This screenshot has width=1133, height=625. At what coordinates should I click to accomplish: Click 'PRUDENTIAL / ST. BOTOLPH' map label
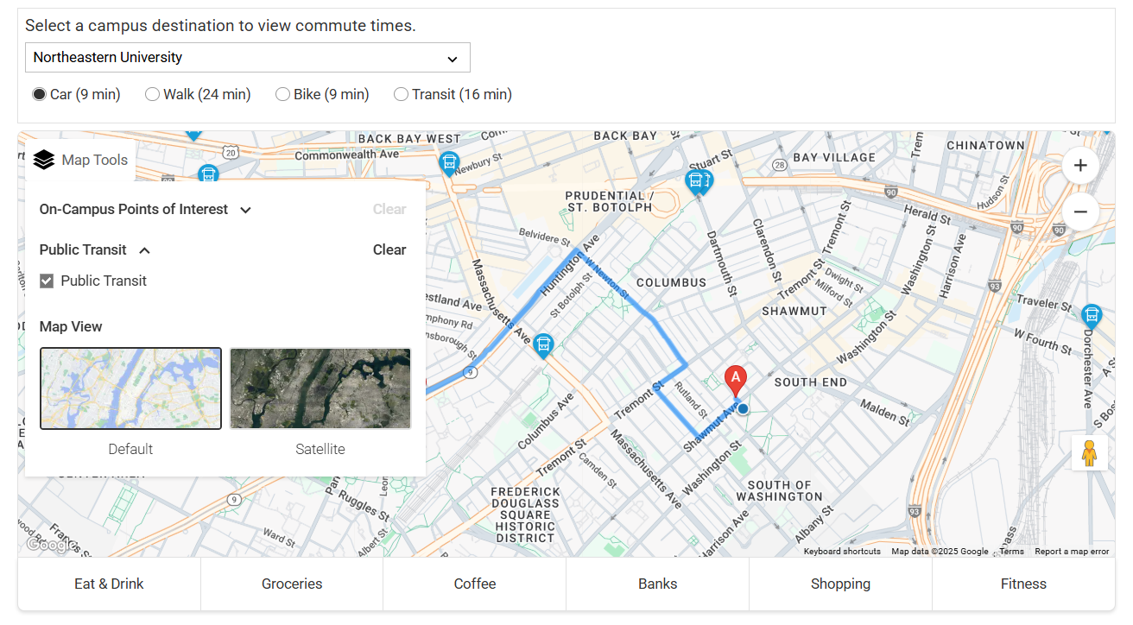pos(610,201)
